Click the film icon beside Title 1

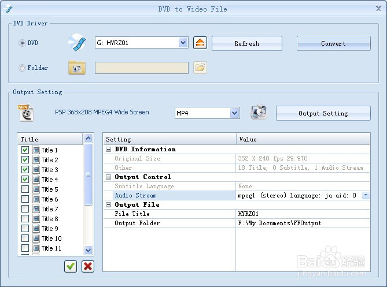coord(36,150)
